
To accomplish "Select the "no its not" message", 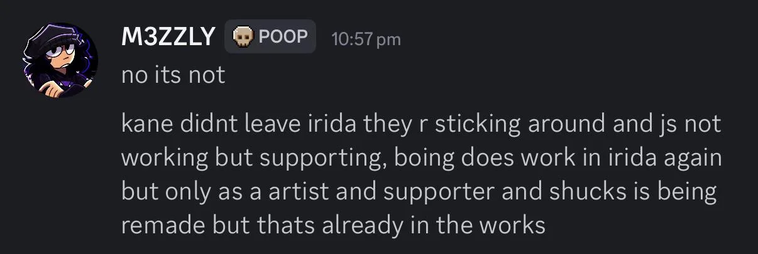I will (173, 75).
